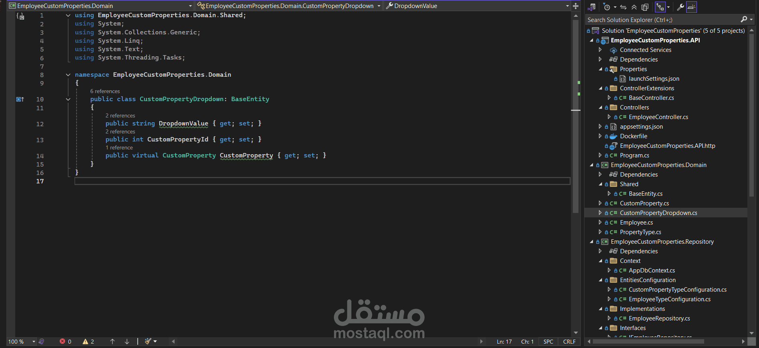Click Sync with Active Document icon

pyautogui.click(x=623, y=7)
